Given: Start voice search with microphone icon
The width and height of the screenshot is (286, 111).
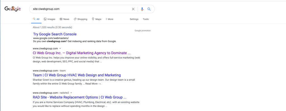Looking at the screenshot, I should (x=142, y=9).
